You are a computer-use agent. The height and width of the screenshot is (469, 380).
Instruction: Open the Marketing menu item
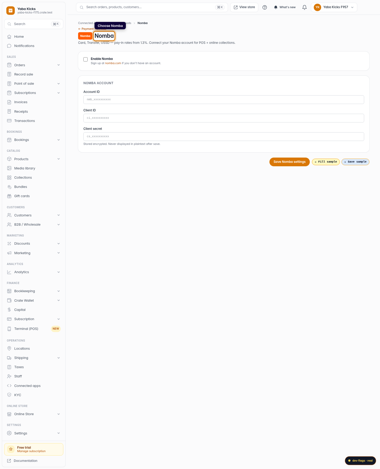pyautogui.click(x=34, y=253)
